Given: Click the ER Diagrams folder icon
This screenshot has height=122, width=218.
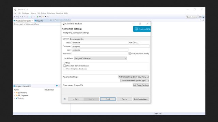Looking at the screenshot, I should pyautogui.click(x=17, y=96).
